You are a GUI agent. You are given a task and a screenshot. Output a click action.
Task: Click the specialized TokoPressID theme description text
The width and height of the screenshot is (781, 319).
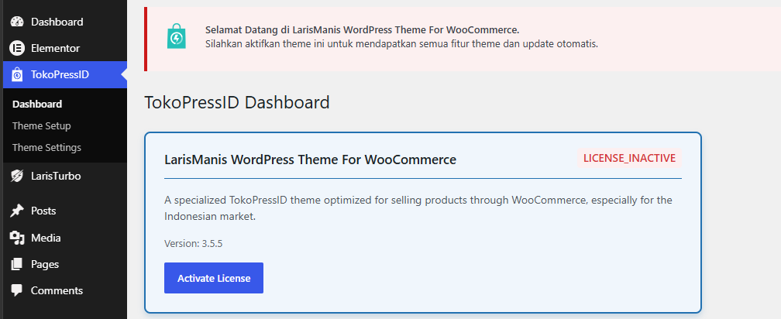tap(418, 208)
